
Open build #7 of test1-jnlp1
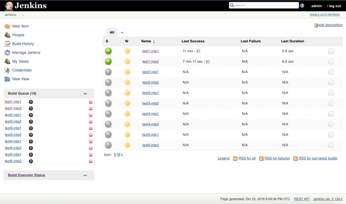click(x=198, y=51)
